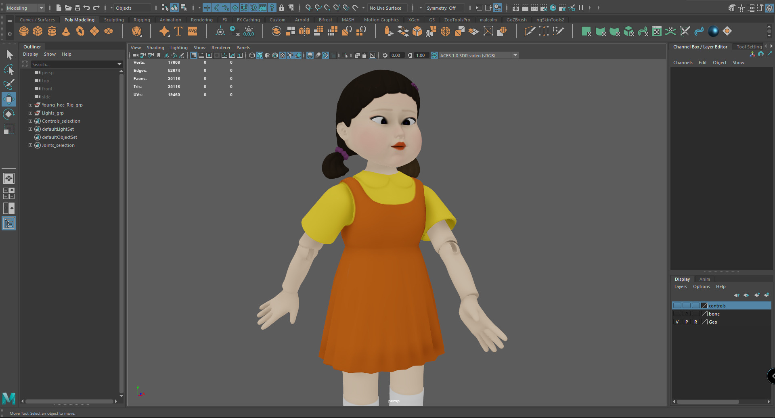Viewport: 775px width, 418px height.
Task: Select the Lasso selection tool in toolbox
Action: coord(9,69)
